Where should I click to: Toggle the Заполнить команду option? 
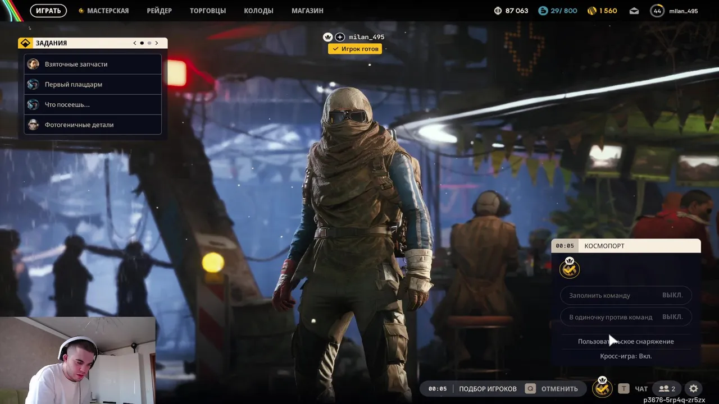tap(626, 295)
